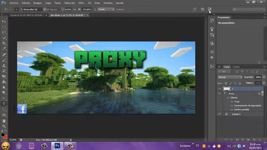Cancel the transform in options bar
Screen dimensions: 267x150
pyautogui.click(x=202, y=9)
